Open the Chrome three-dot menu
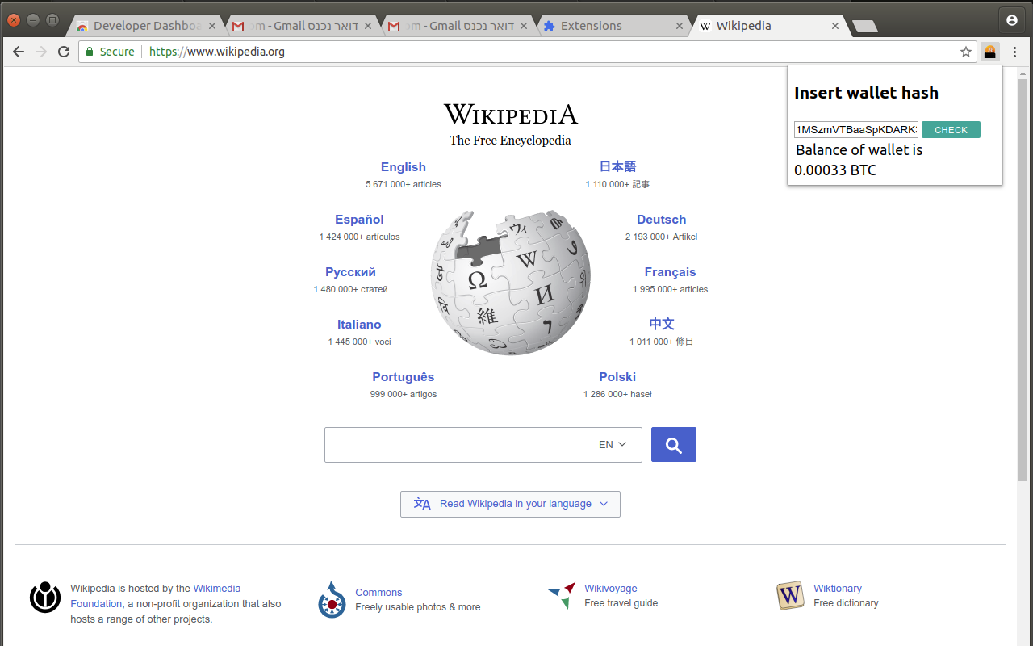This screenshot has height=646, width=1033. click(x=1015, y=52)
